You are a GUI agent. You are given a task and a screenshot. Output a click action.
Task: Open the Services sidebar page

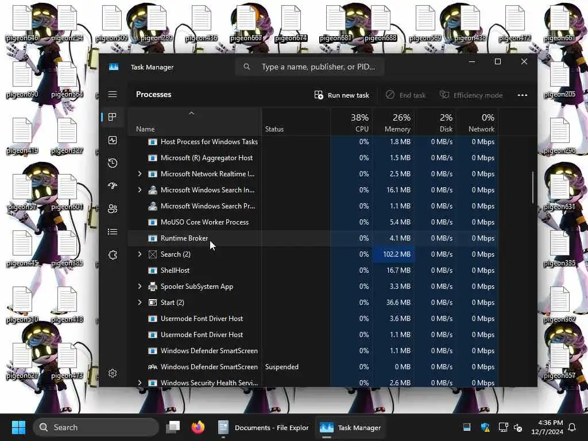click(x=113, y=255)
